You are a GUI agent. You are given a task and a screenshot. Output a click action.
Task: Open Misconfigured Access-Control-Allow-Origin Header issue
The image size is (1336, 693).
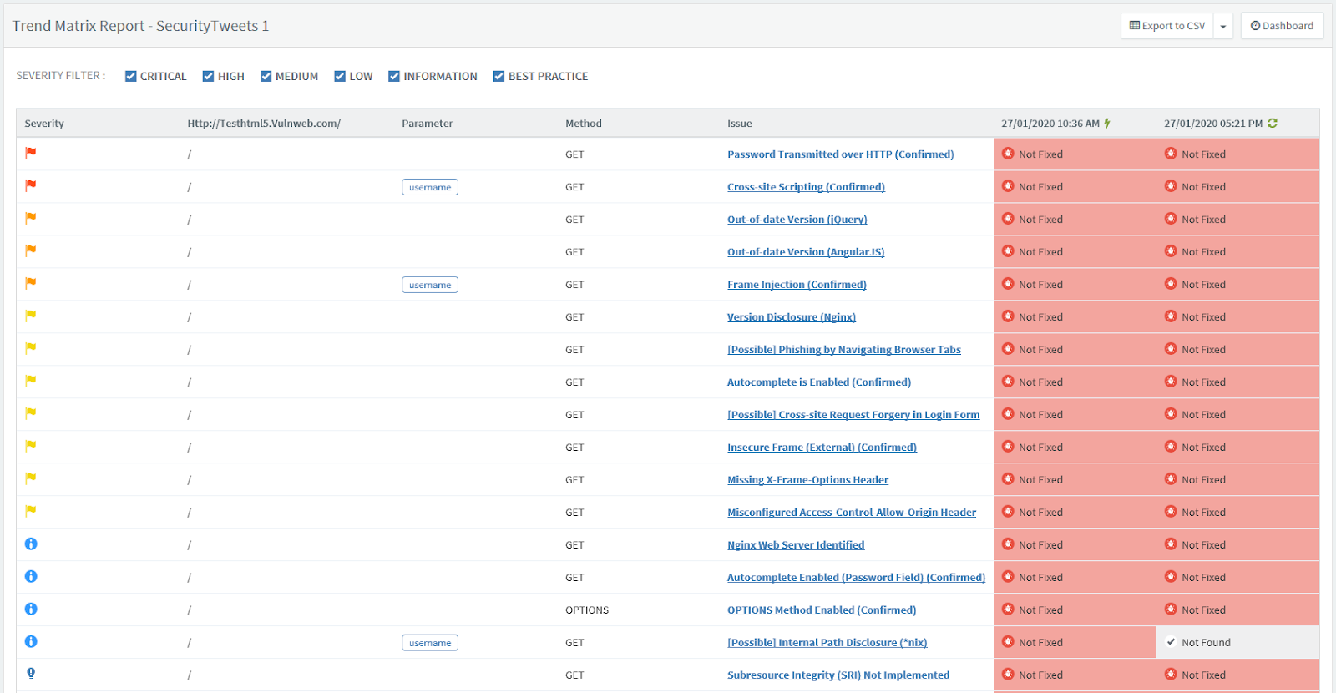(x=852, y=513)
